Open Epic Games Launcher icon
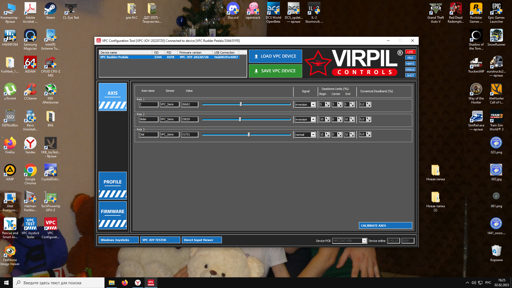Image resolution: width=512 pixels, height=288 pixels. [496, 13]
